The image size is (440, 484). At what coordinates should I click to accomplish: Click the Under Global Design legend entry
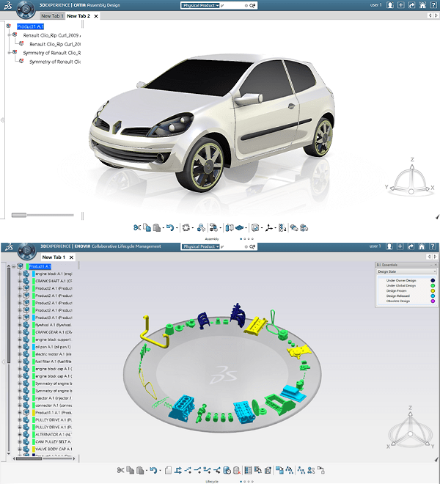[x=401, y=286]
